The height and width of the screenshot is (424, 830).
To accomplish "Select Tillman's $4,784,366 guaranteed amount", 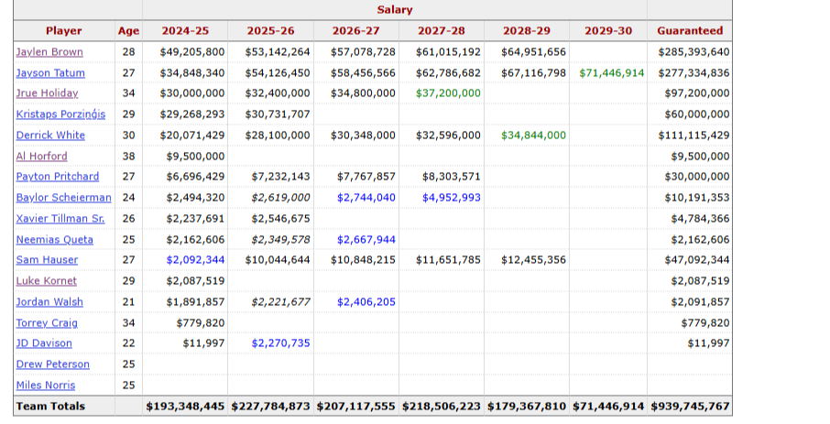I will (x=700, y=219).
